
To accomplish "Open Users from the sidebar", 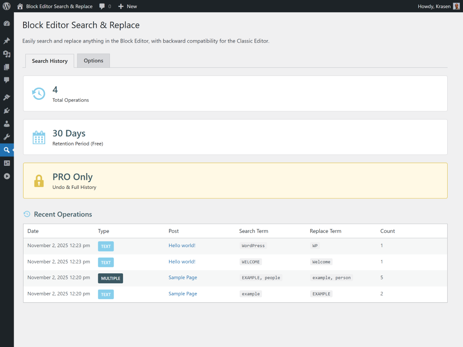I will pyautogui.click(x=7, y=123).
